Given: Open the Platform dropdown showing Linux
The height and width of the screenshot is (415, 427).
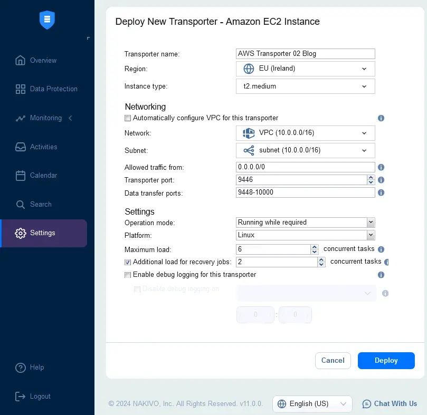Looking at the screenshot, I should click(x=305, y=235).
